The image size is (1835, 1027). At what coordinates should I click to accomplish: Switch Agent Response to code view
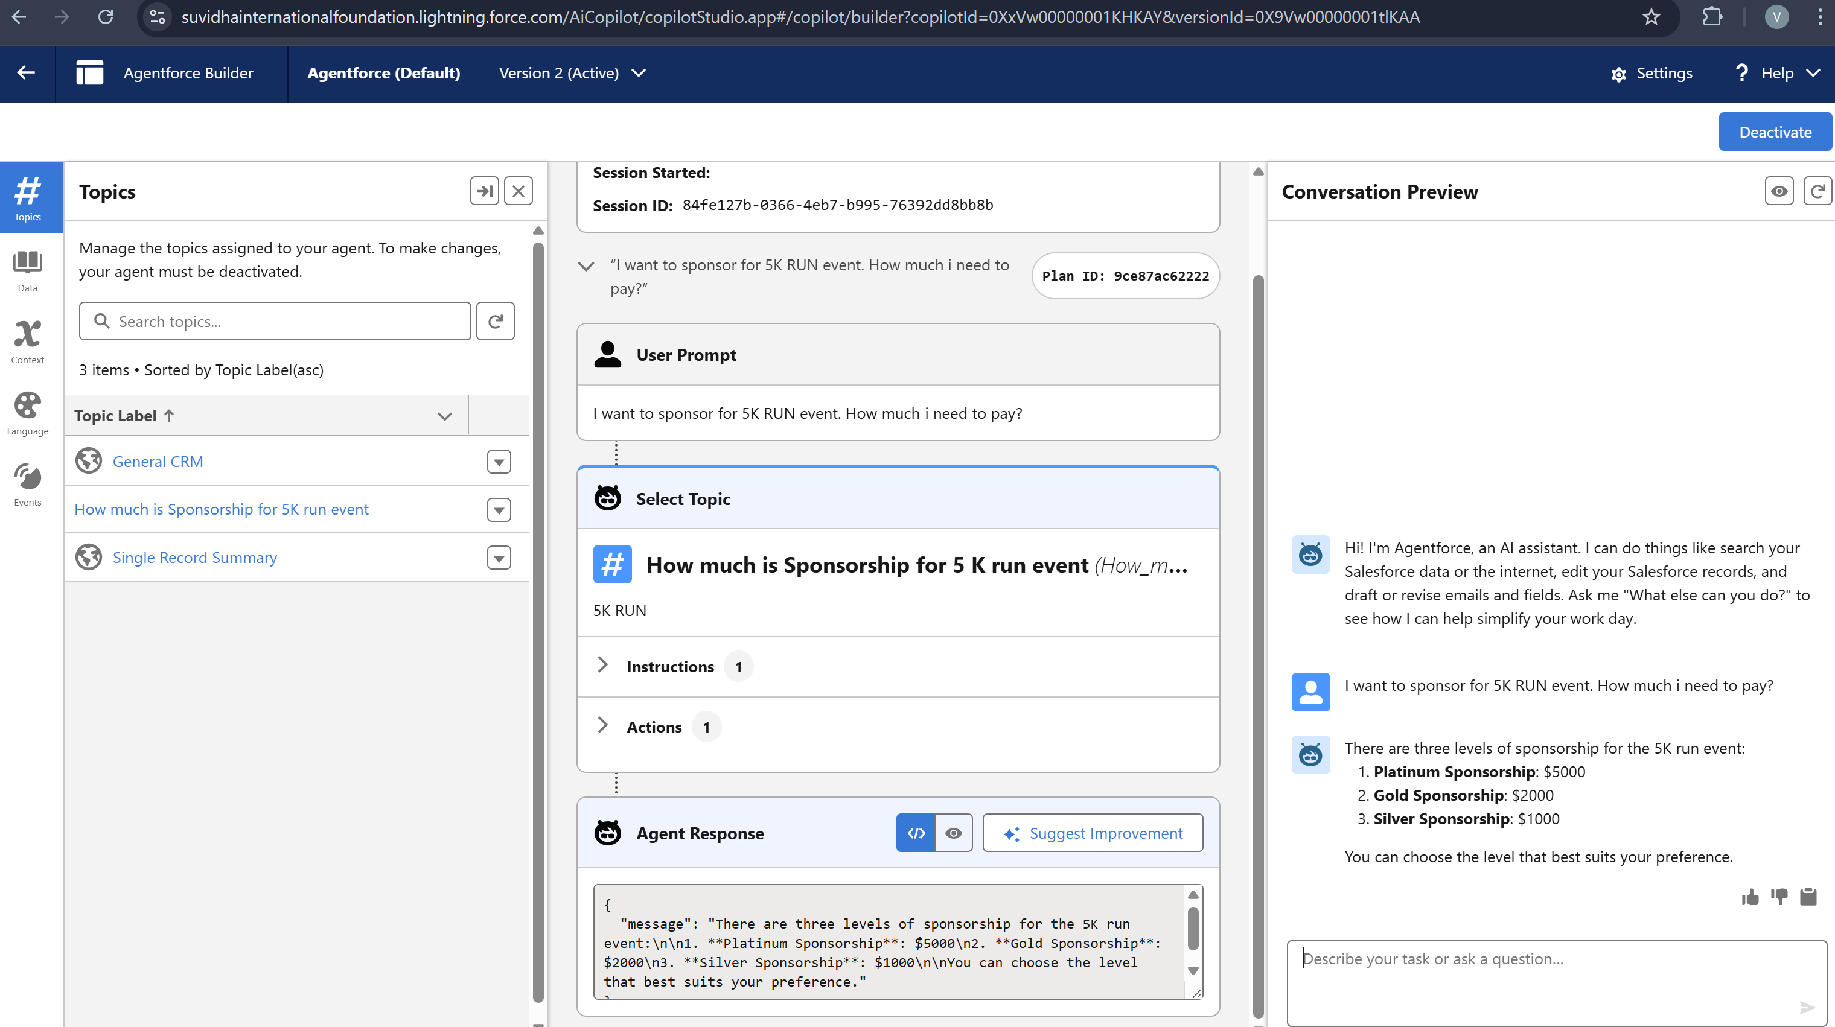tap(915, 833)
